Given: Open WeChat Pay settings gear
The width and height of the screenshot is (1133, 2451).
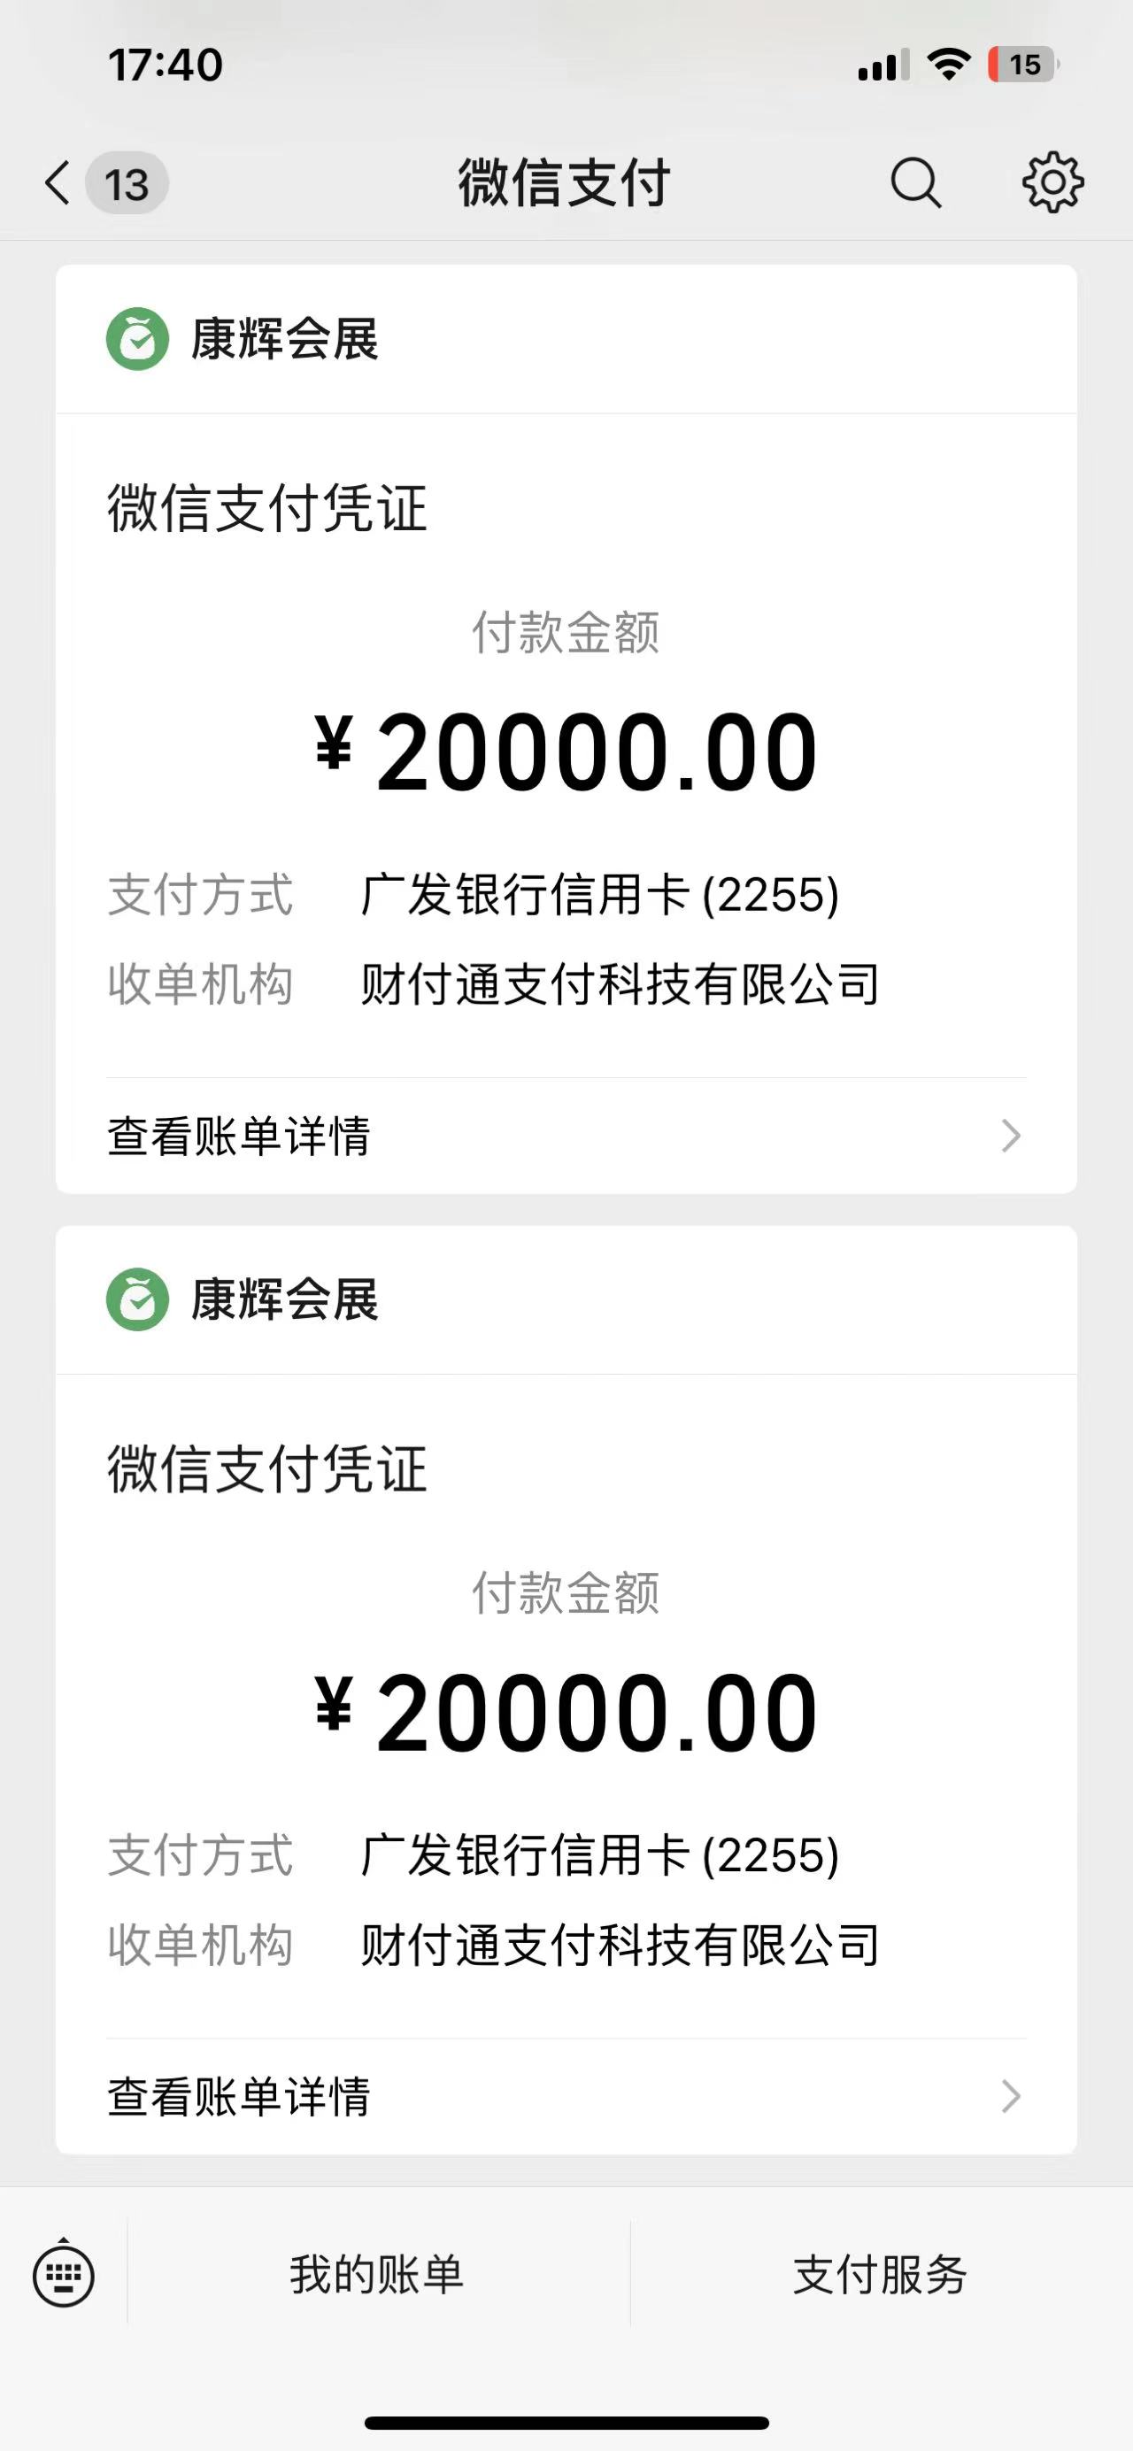Looking at the screenshot, I should click(x=1052, y=181).
